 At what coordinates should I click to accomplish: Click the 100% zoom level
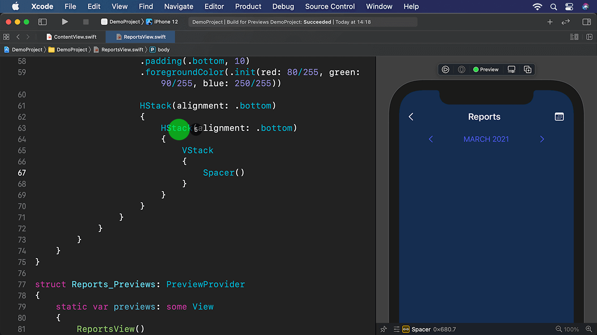(571, 329)
